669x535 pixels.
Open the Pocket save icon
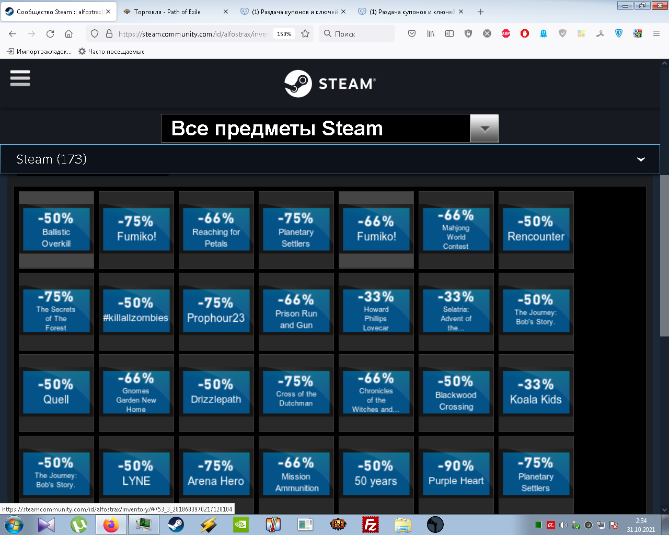[x=412, y=33]
